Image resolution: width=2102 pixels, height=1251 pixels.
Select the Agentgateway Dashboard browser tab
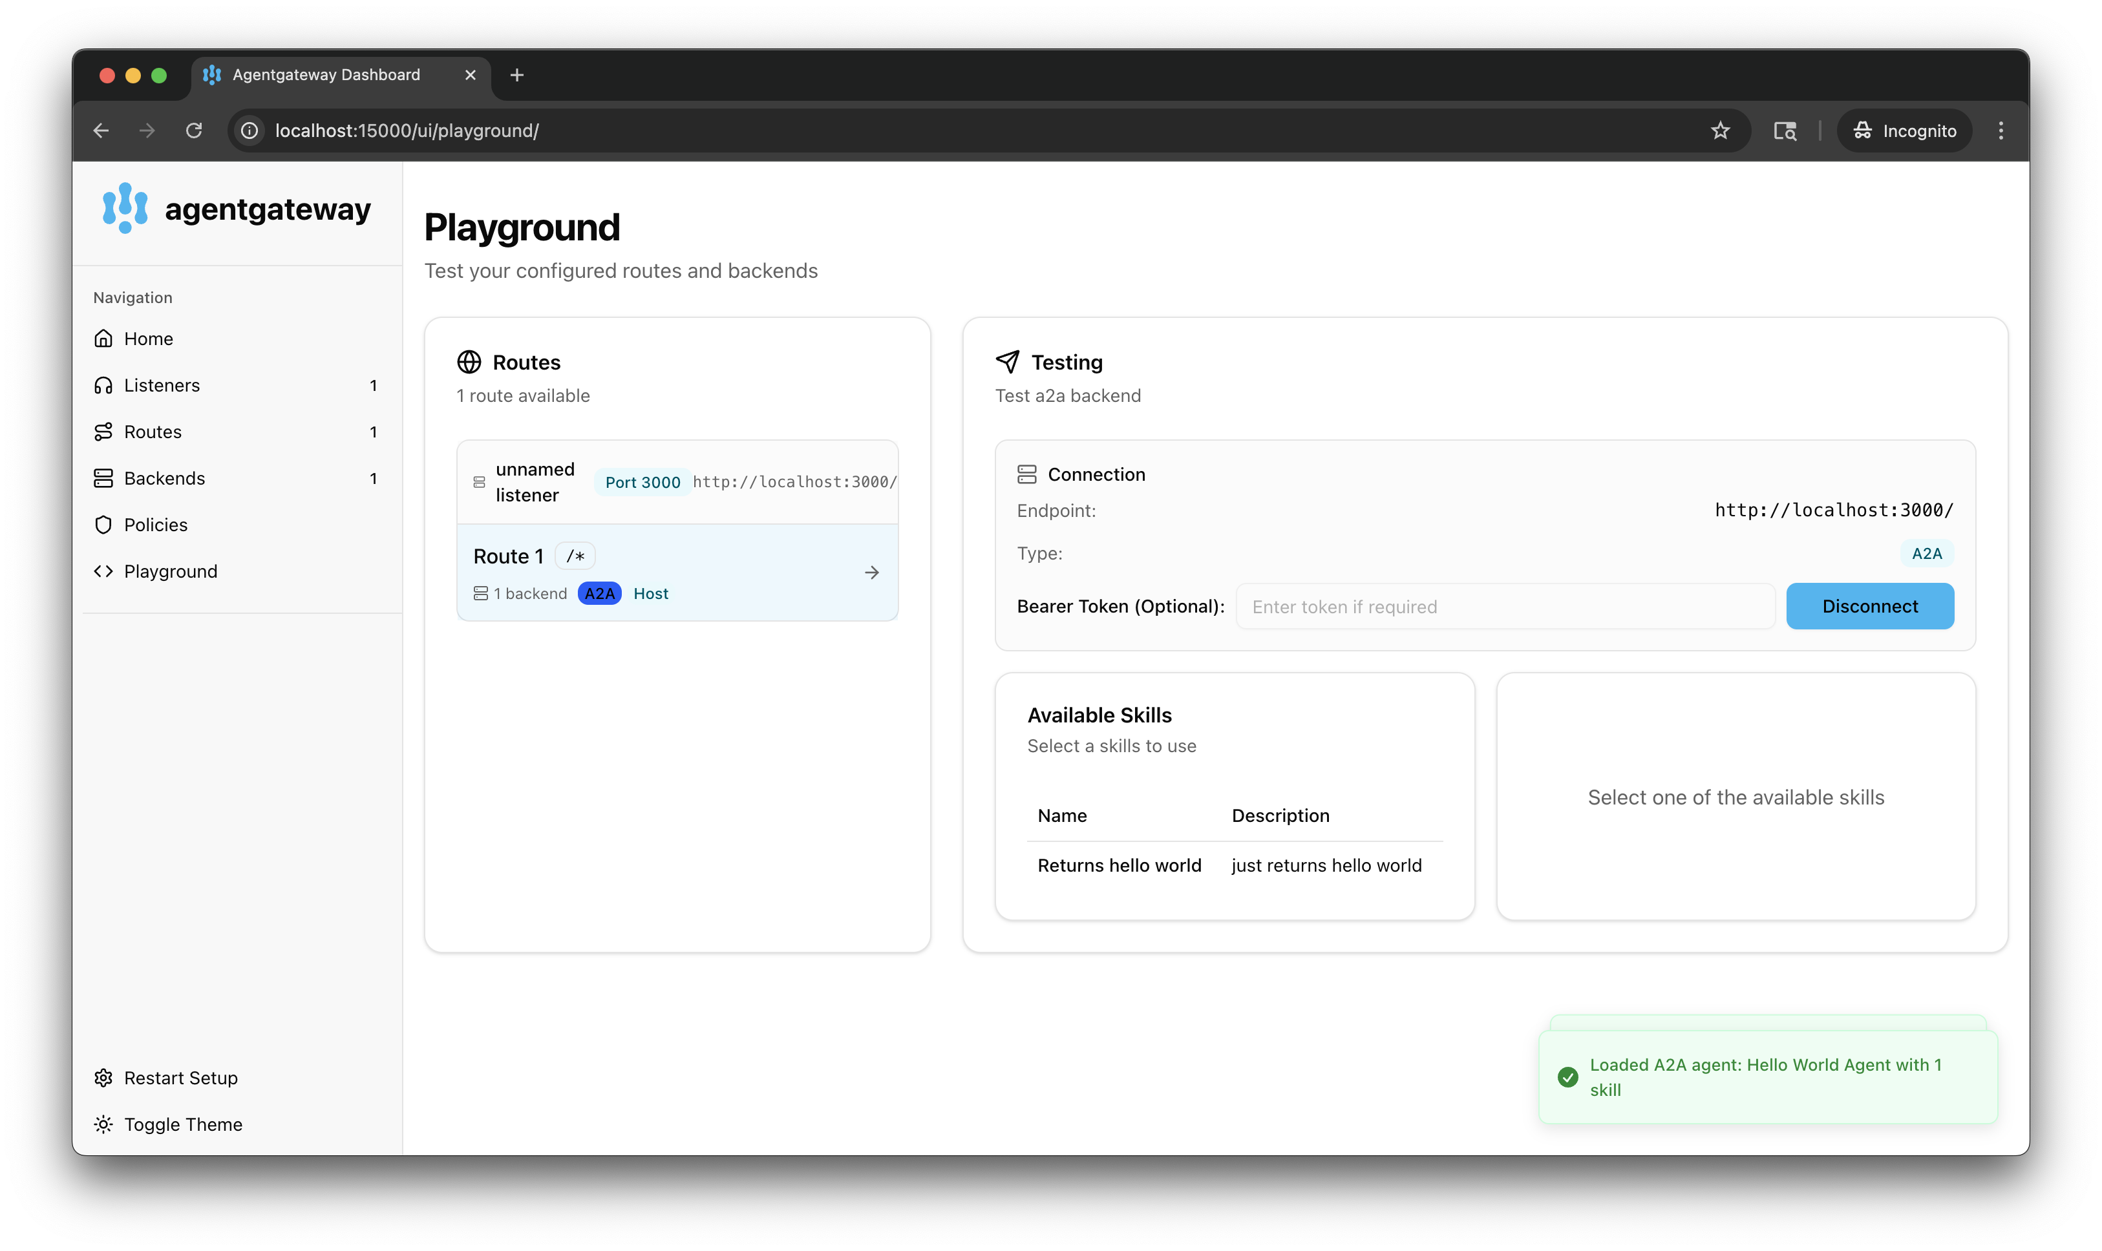326,75
